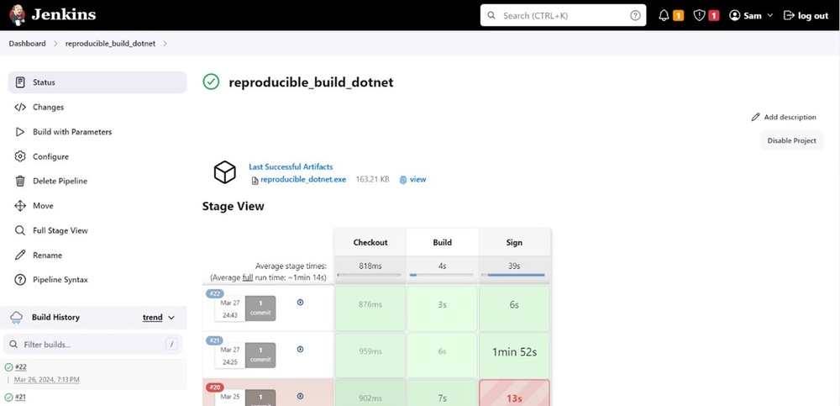Click the search magnifier icon
This screenshot has height=406, width=840.
pyautogui.click(x=491, y=16)
